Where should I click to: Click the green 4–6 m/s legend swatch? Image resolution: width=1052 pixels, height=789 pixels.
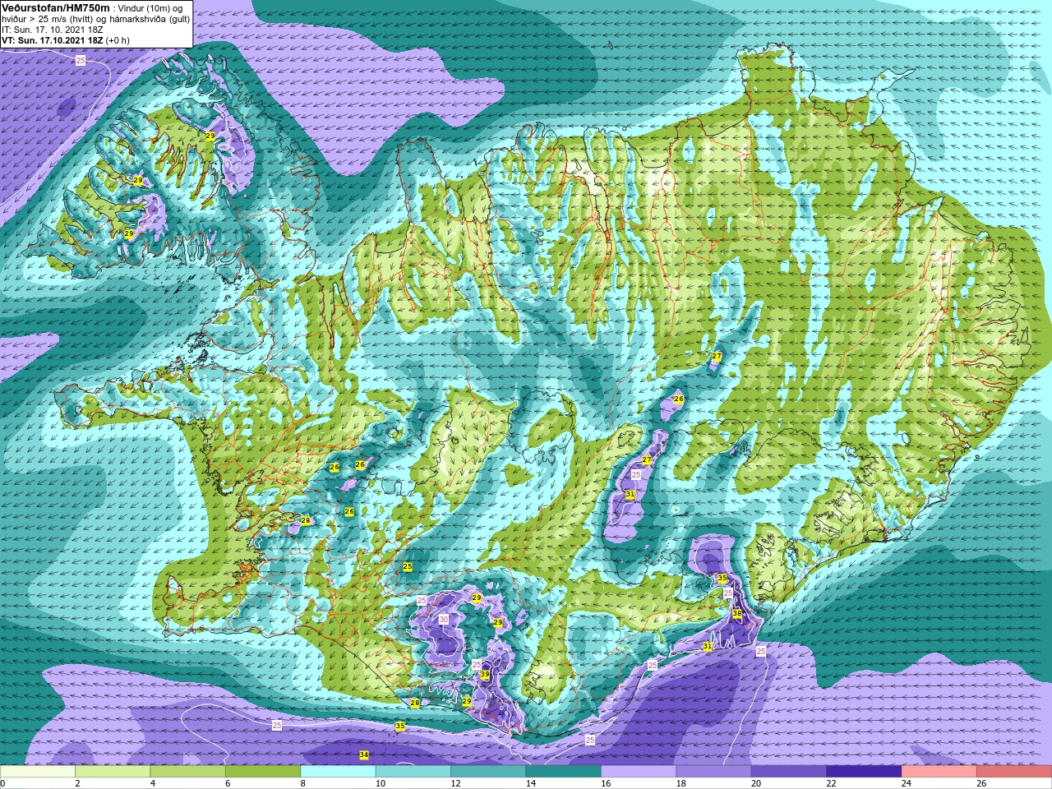[x=188, y=772]
